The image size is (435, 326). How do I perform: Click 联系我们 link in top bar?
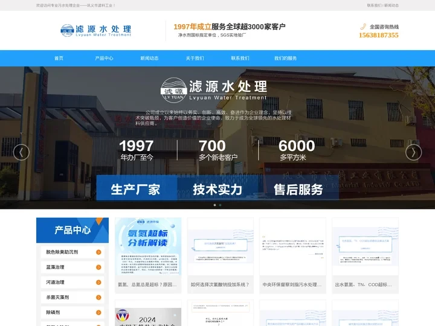[374, 5]
